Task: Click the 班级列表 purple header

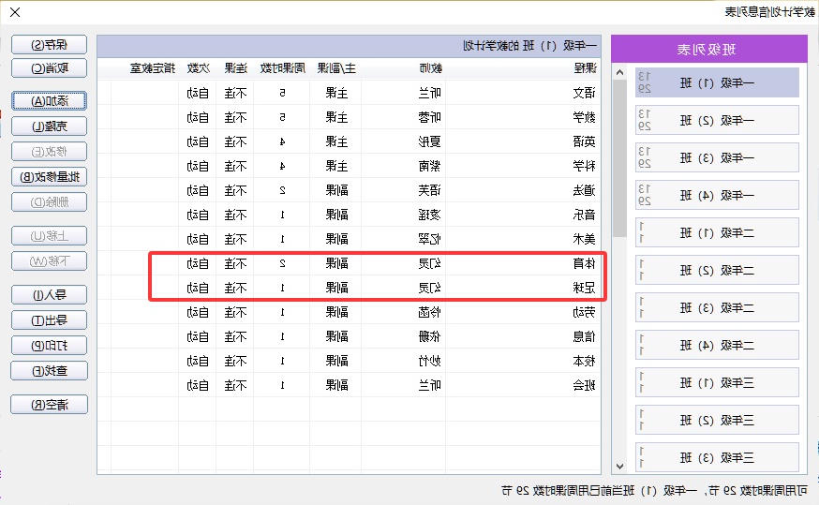Action: (708, 49)
